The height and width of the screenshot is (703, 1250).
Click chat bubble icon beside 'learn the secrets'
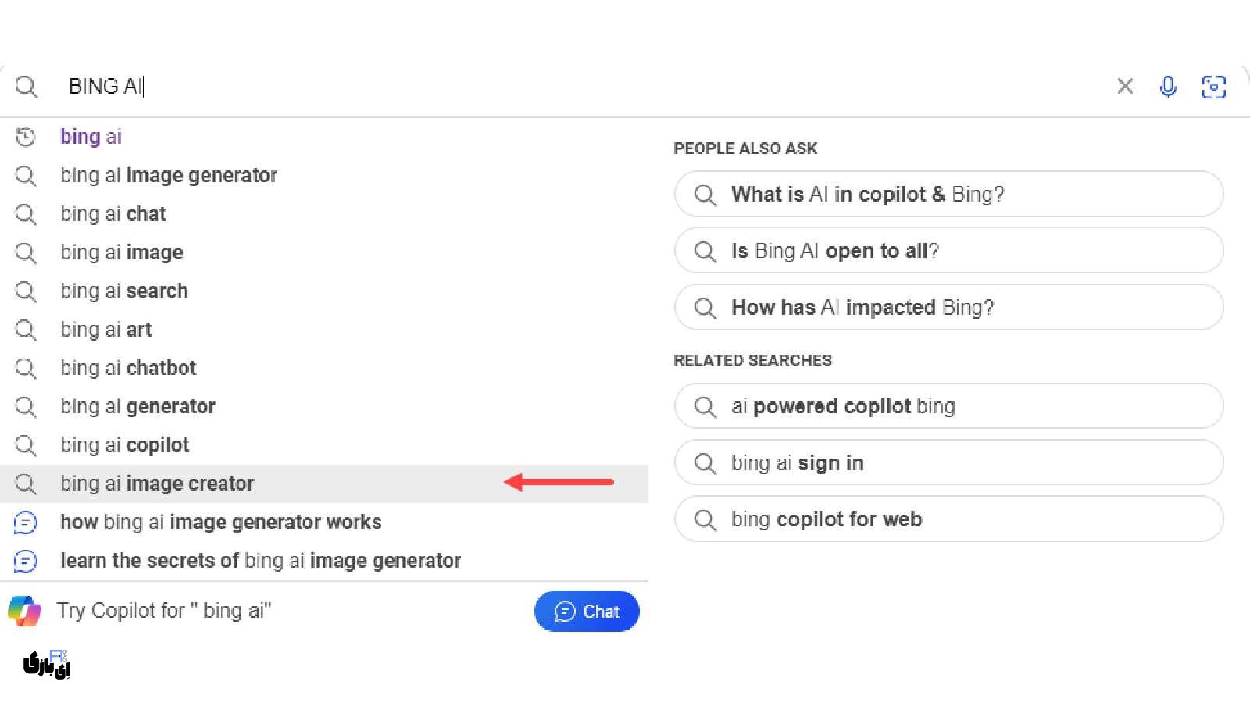point(26,561)
